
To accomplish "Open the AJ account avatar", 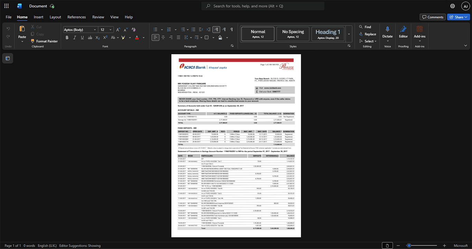I will [x=466, y=6].
